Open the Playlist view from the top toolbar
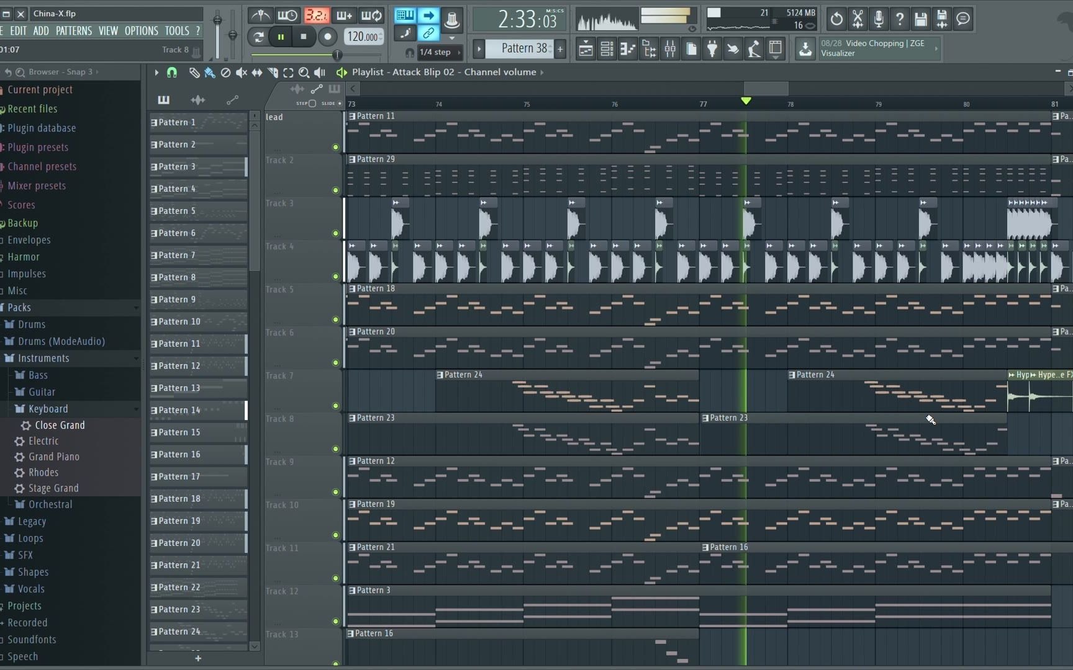The height and width of the screenshot is (670, 1073). (x=586, y=49)
